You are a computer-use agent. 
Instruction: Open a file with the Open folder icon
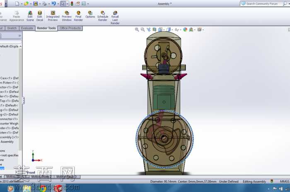point(26,3)
